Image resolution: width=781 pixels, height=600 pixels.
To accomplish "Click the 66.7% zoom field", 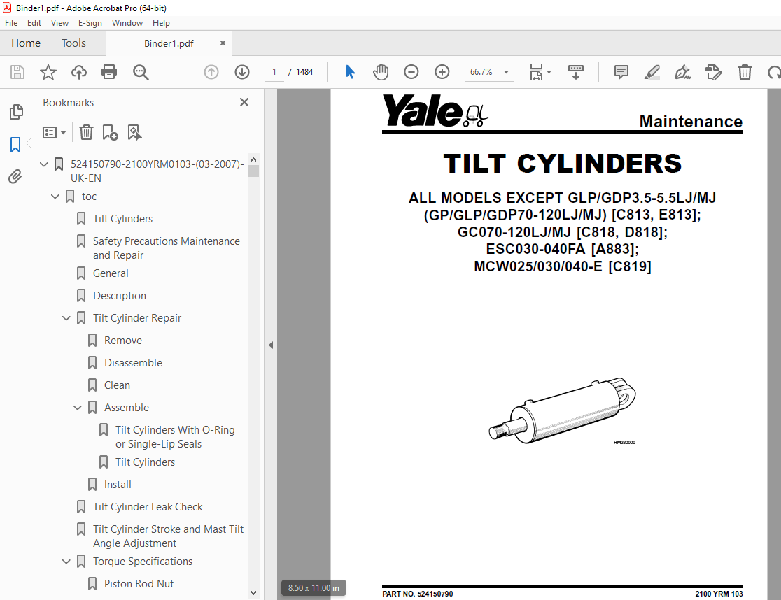I will (481, 72).
